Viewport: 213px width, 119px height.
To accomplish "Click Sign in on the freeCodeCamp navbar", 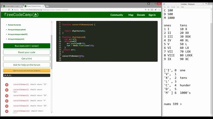I will point(152,15).
